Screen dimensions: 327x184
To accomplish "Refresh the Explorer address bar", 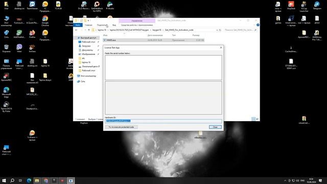I will 220,30.
